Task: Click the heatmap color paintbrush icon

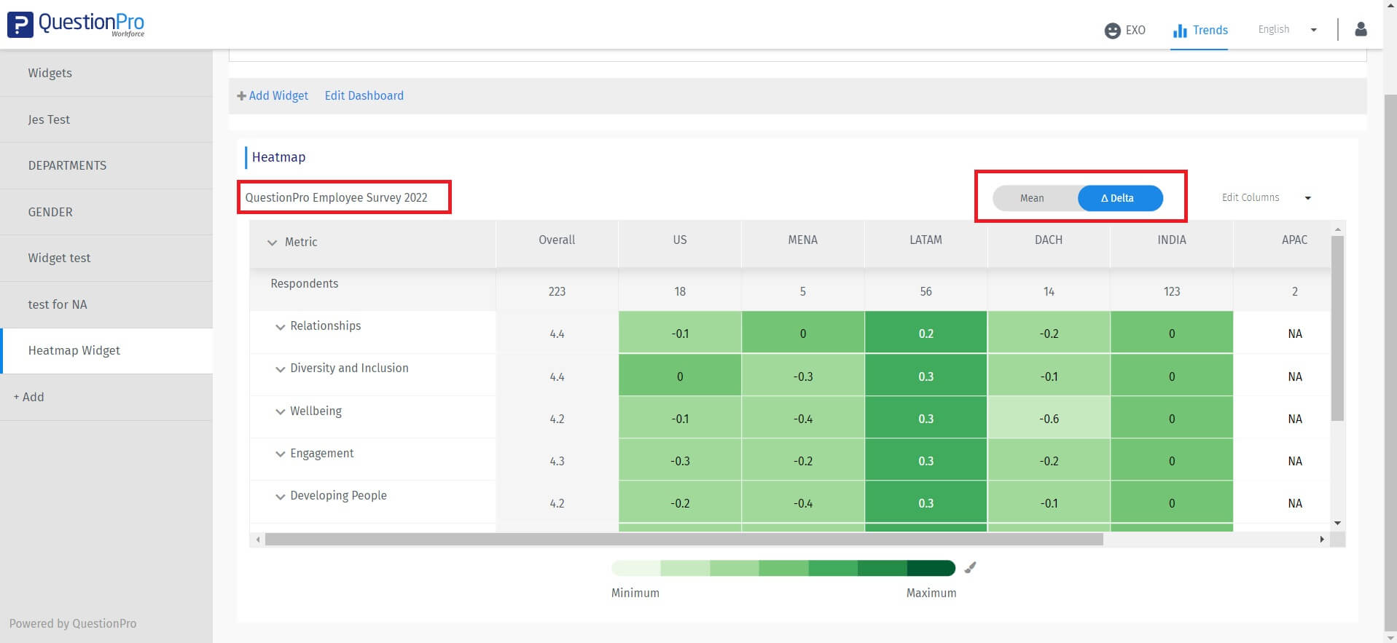Action: pos(970,568)
